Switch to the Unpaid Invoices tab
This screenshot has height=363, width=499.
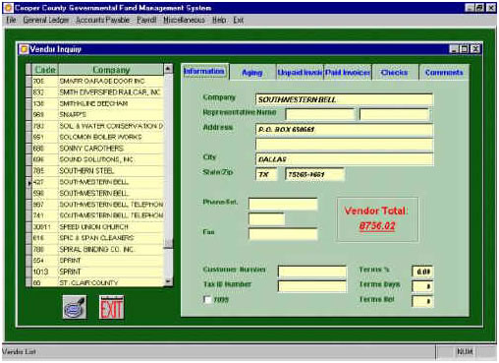coord(300,73)
